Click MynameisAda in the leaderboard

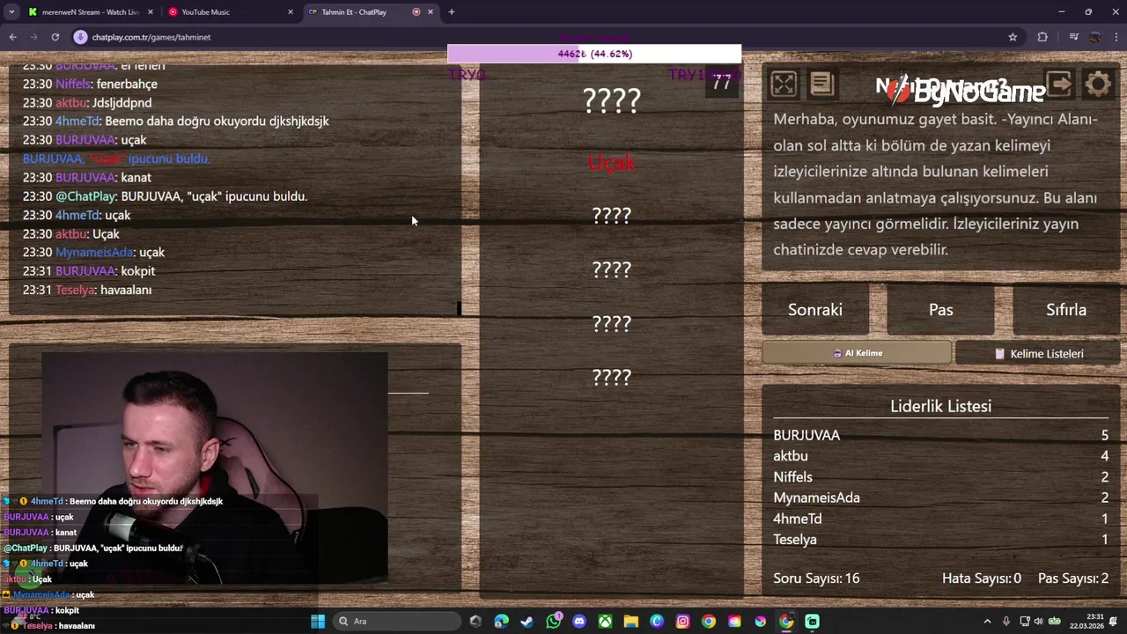(816, 498)
